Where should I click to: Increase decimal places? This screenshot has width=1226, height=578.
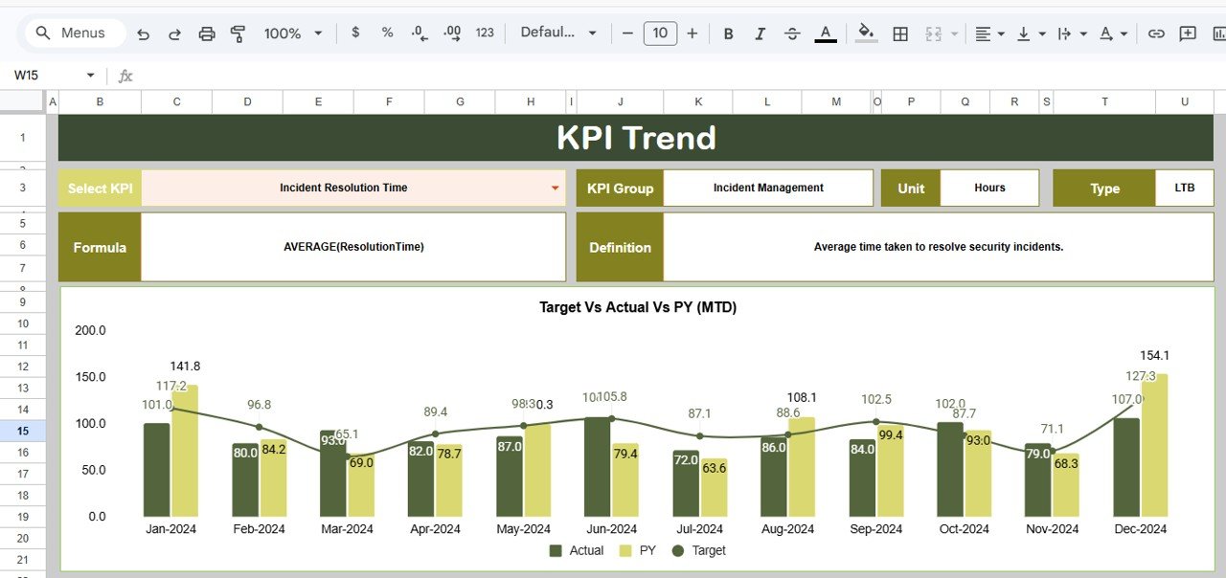(450, 33)
